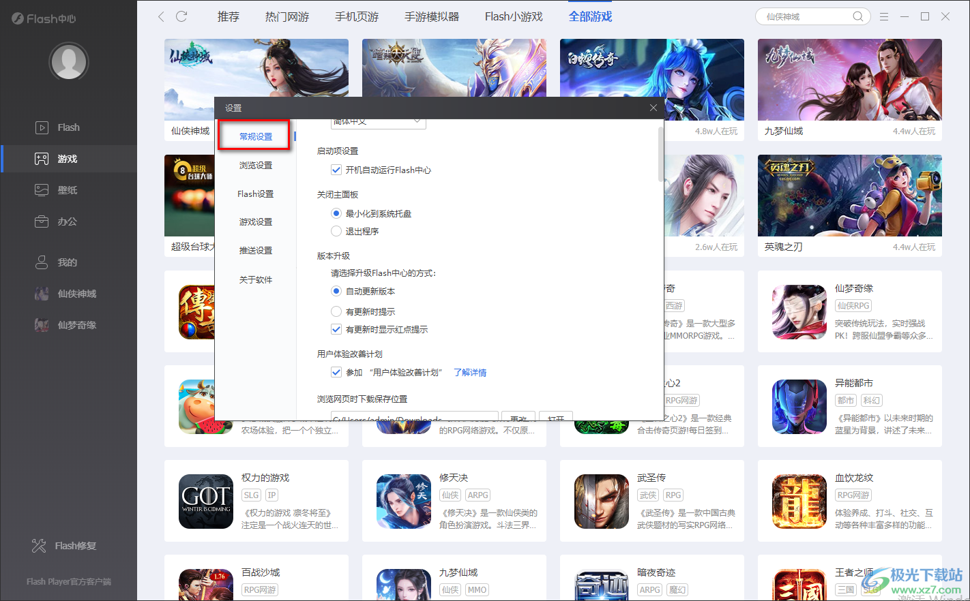Toggle 开机自动运行Flash中心 checkbox
970x601 pixels.
pos(336,170)
